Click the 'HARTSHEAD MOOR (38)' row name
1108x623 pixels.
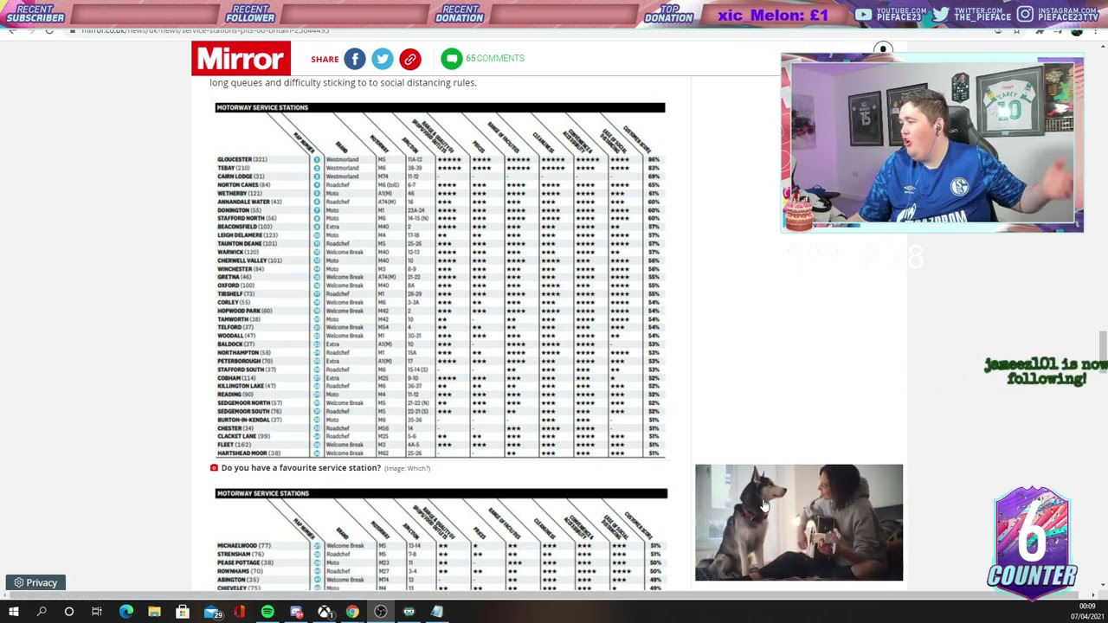pos(249,453)
